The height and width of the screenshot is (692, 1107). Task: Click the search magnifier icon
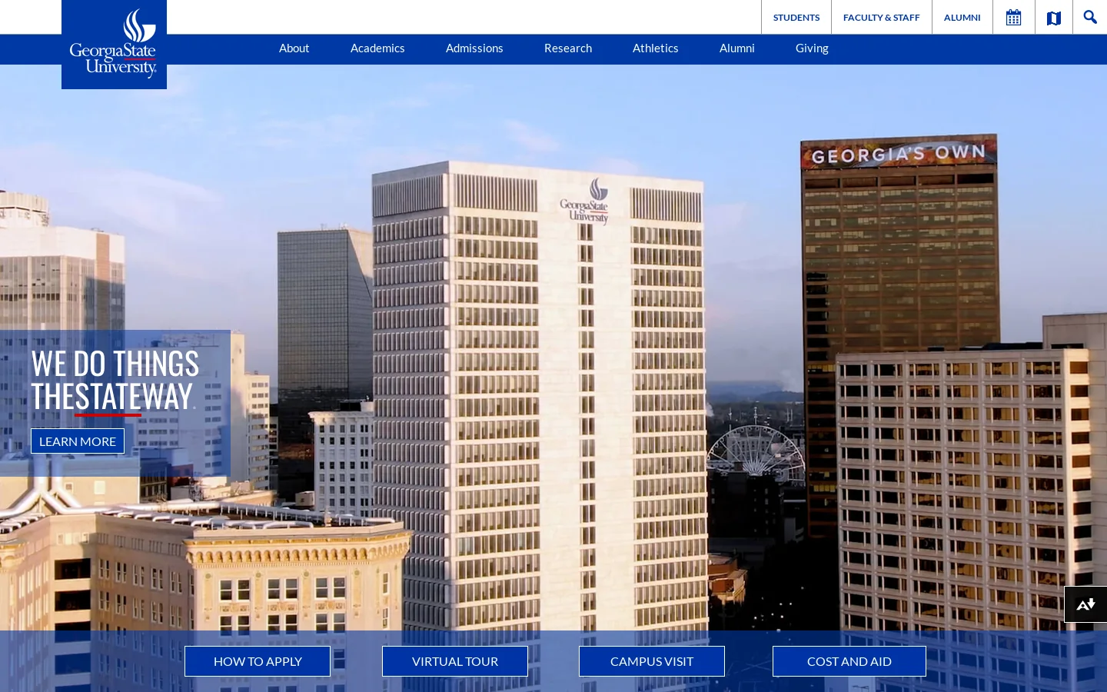pos(1090,17)
